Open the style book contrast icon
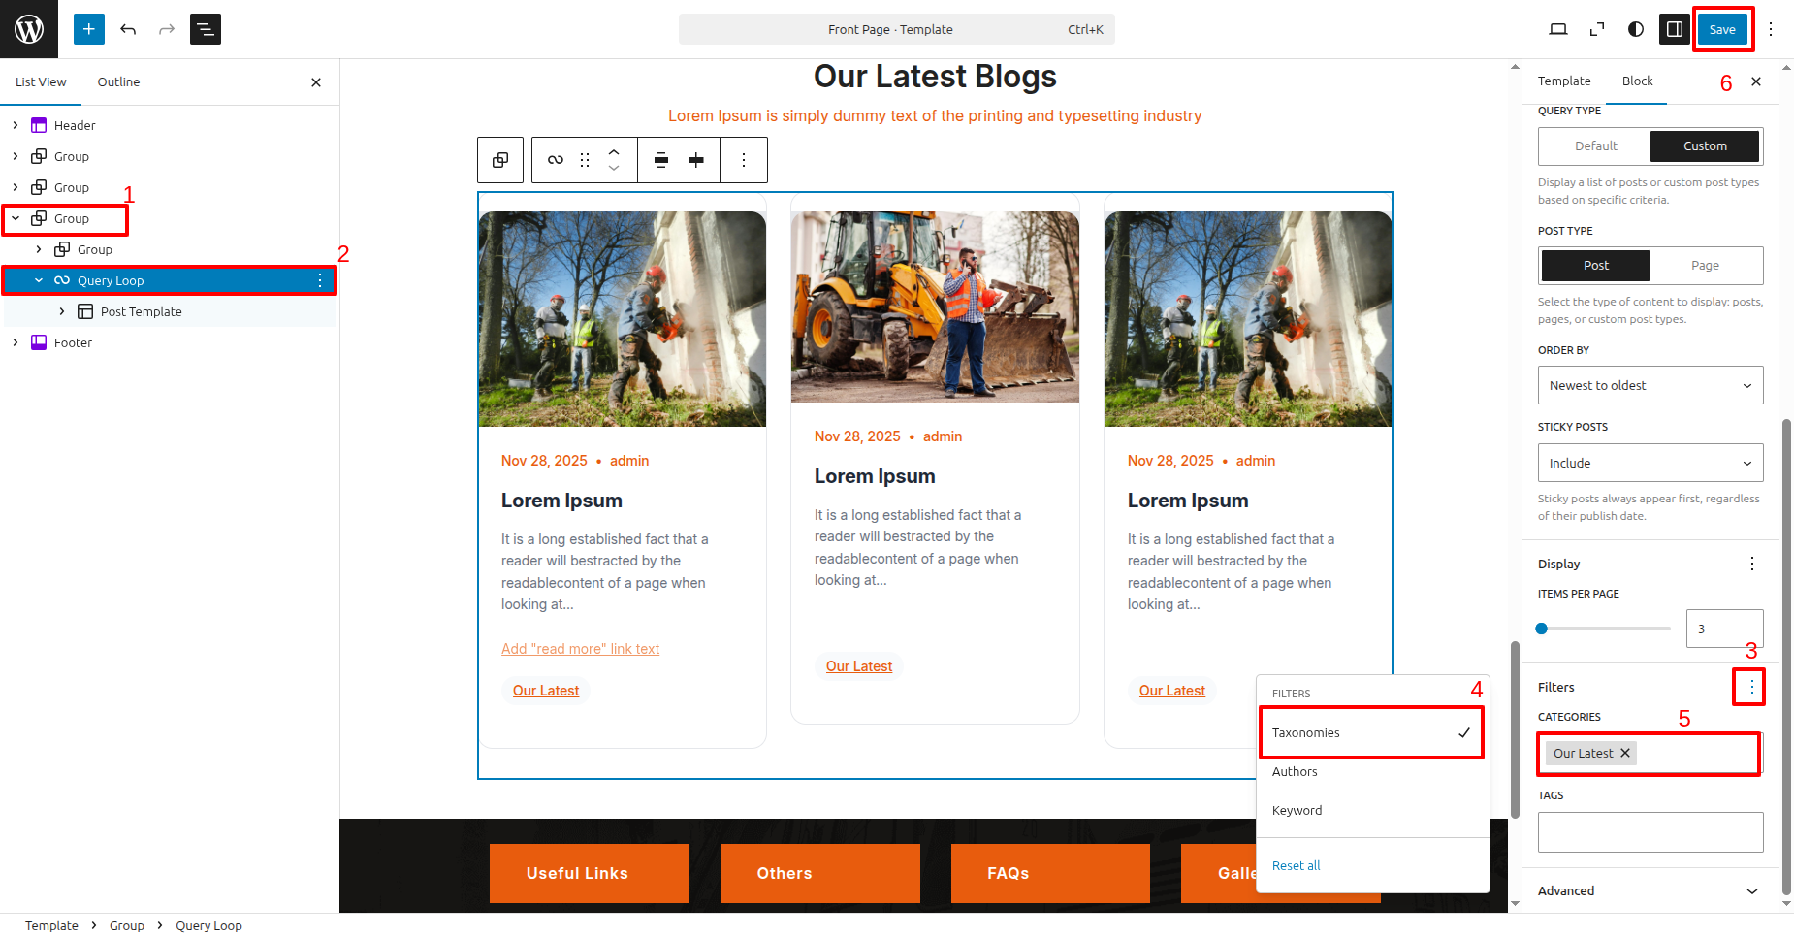The image size is (1794, 937). point(1636,29)
